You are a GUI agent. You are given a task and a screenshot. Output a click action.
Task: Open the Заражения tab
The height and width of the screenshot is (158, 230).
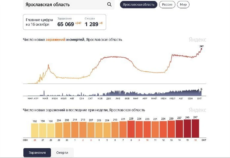pos(37,153)
